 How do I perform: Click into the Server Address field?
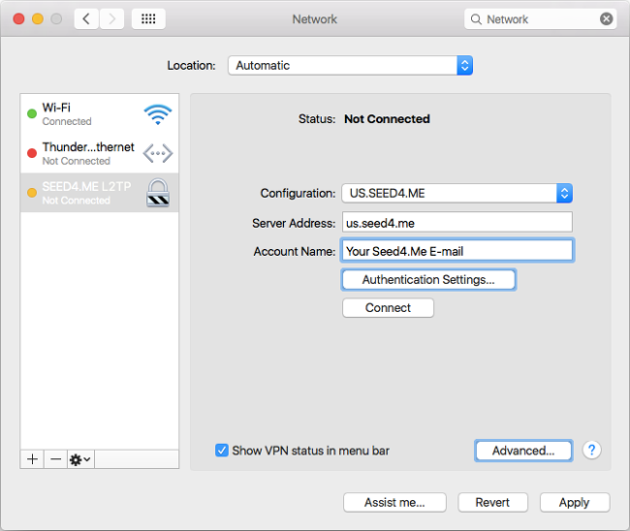pos(457,222)
